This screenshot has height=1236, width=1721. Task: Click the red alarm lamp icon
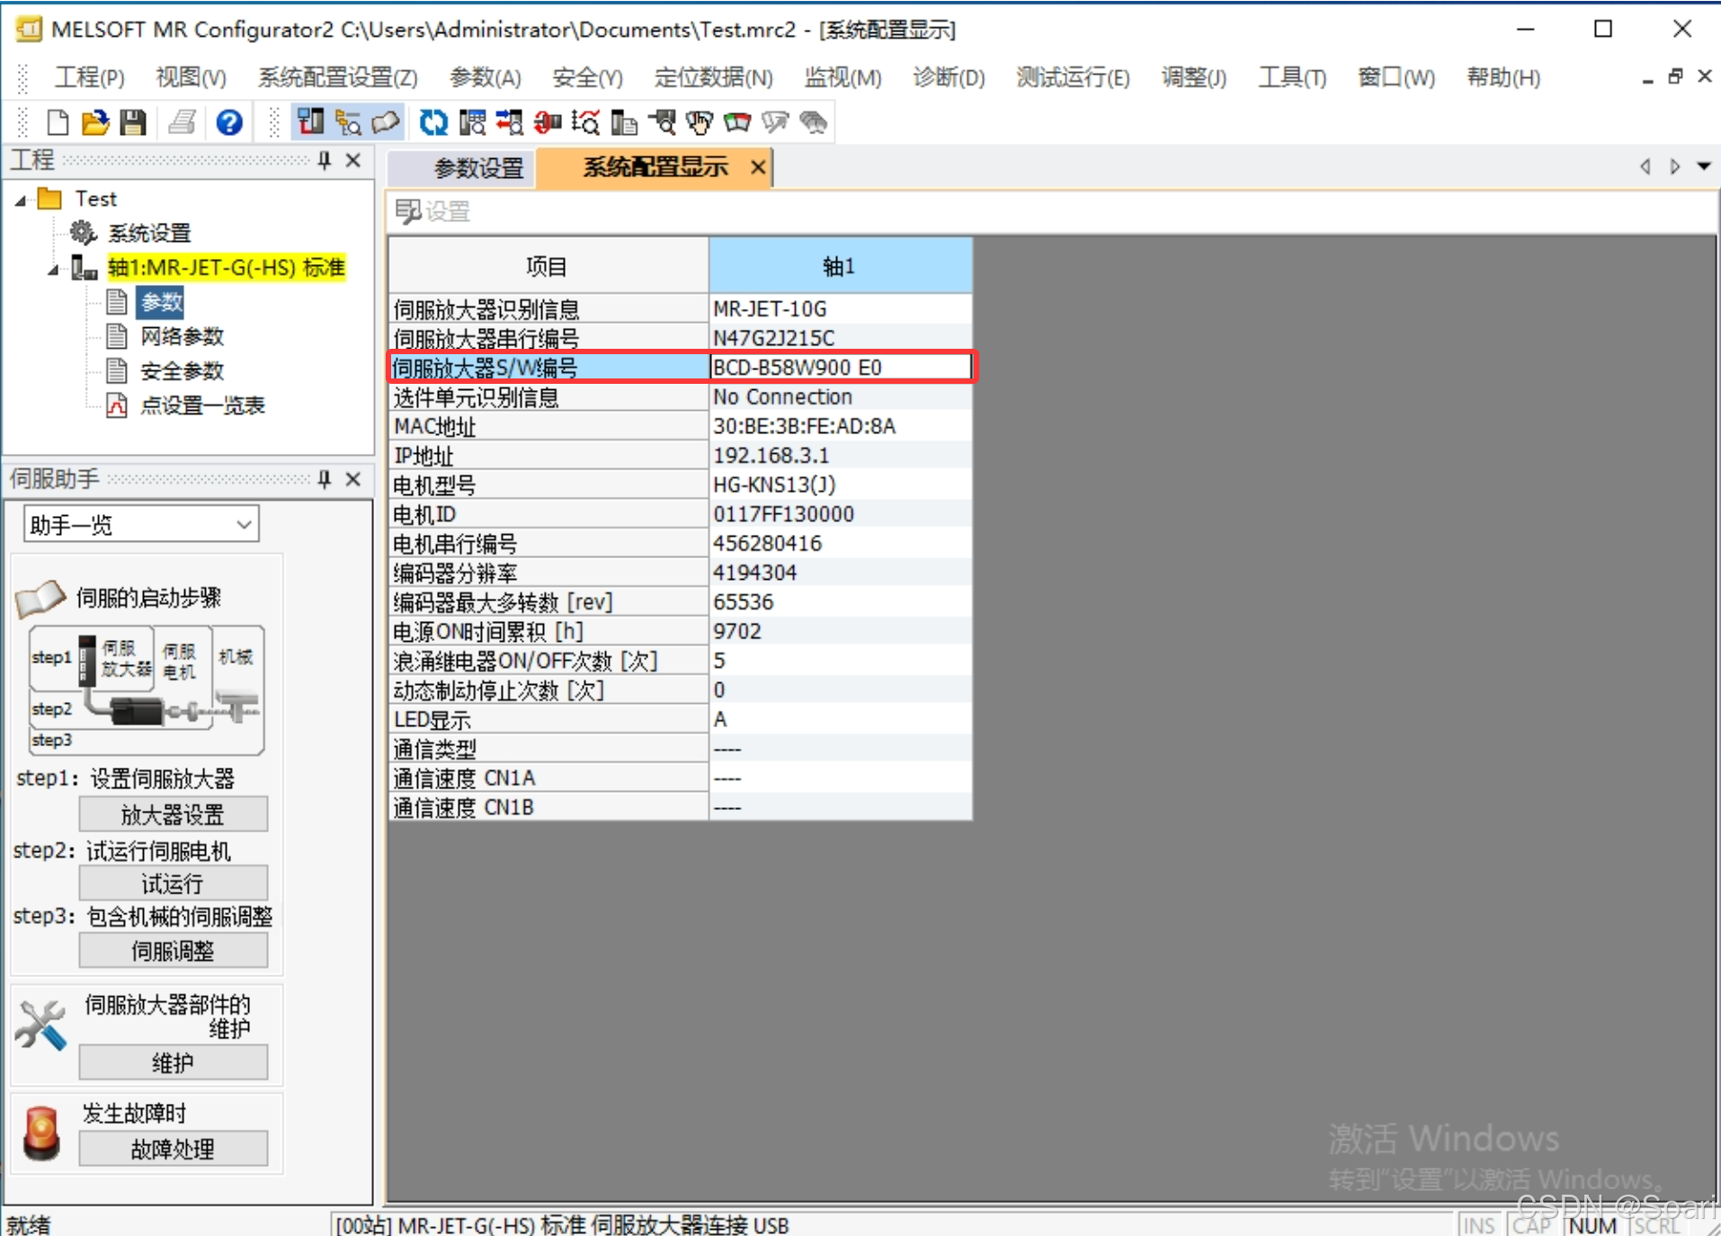[41, 1133]
